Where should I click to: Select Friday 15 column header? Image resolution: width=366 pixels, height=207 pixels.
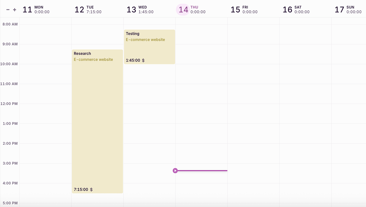[x=244, y=10]
